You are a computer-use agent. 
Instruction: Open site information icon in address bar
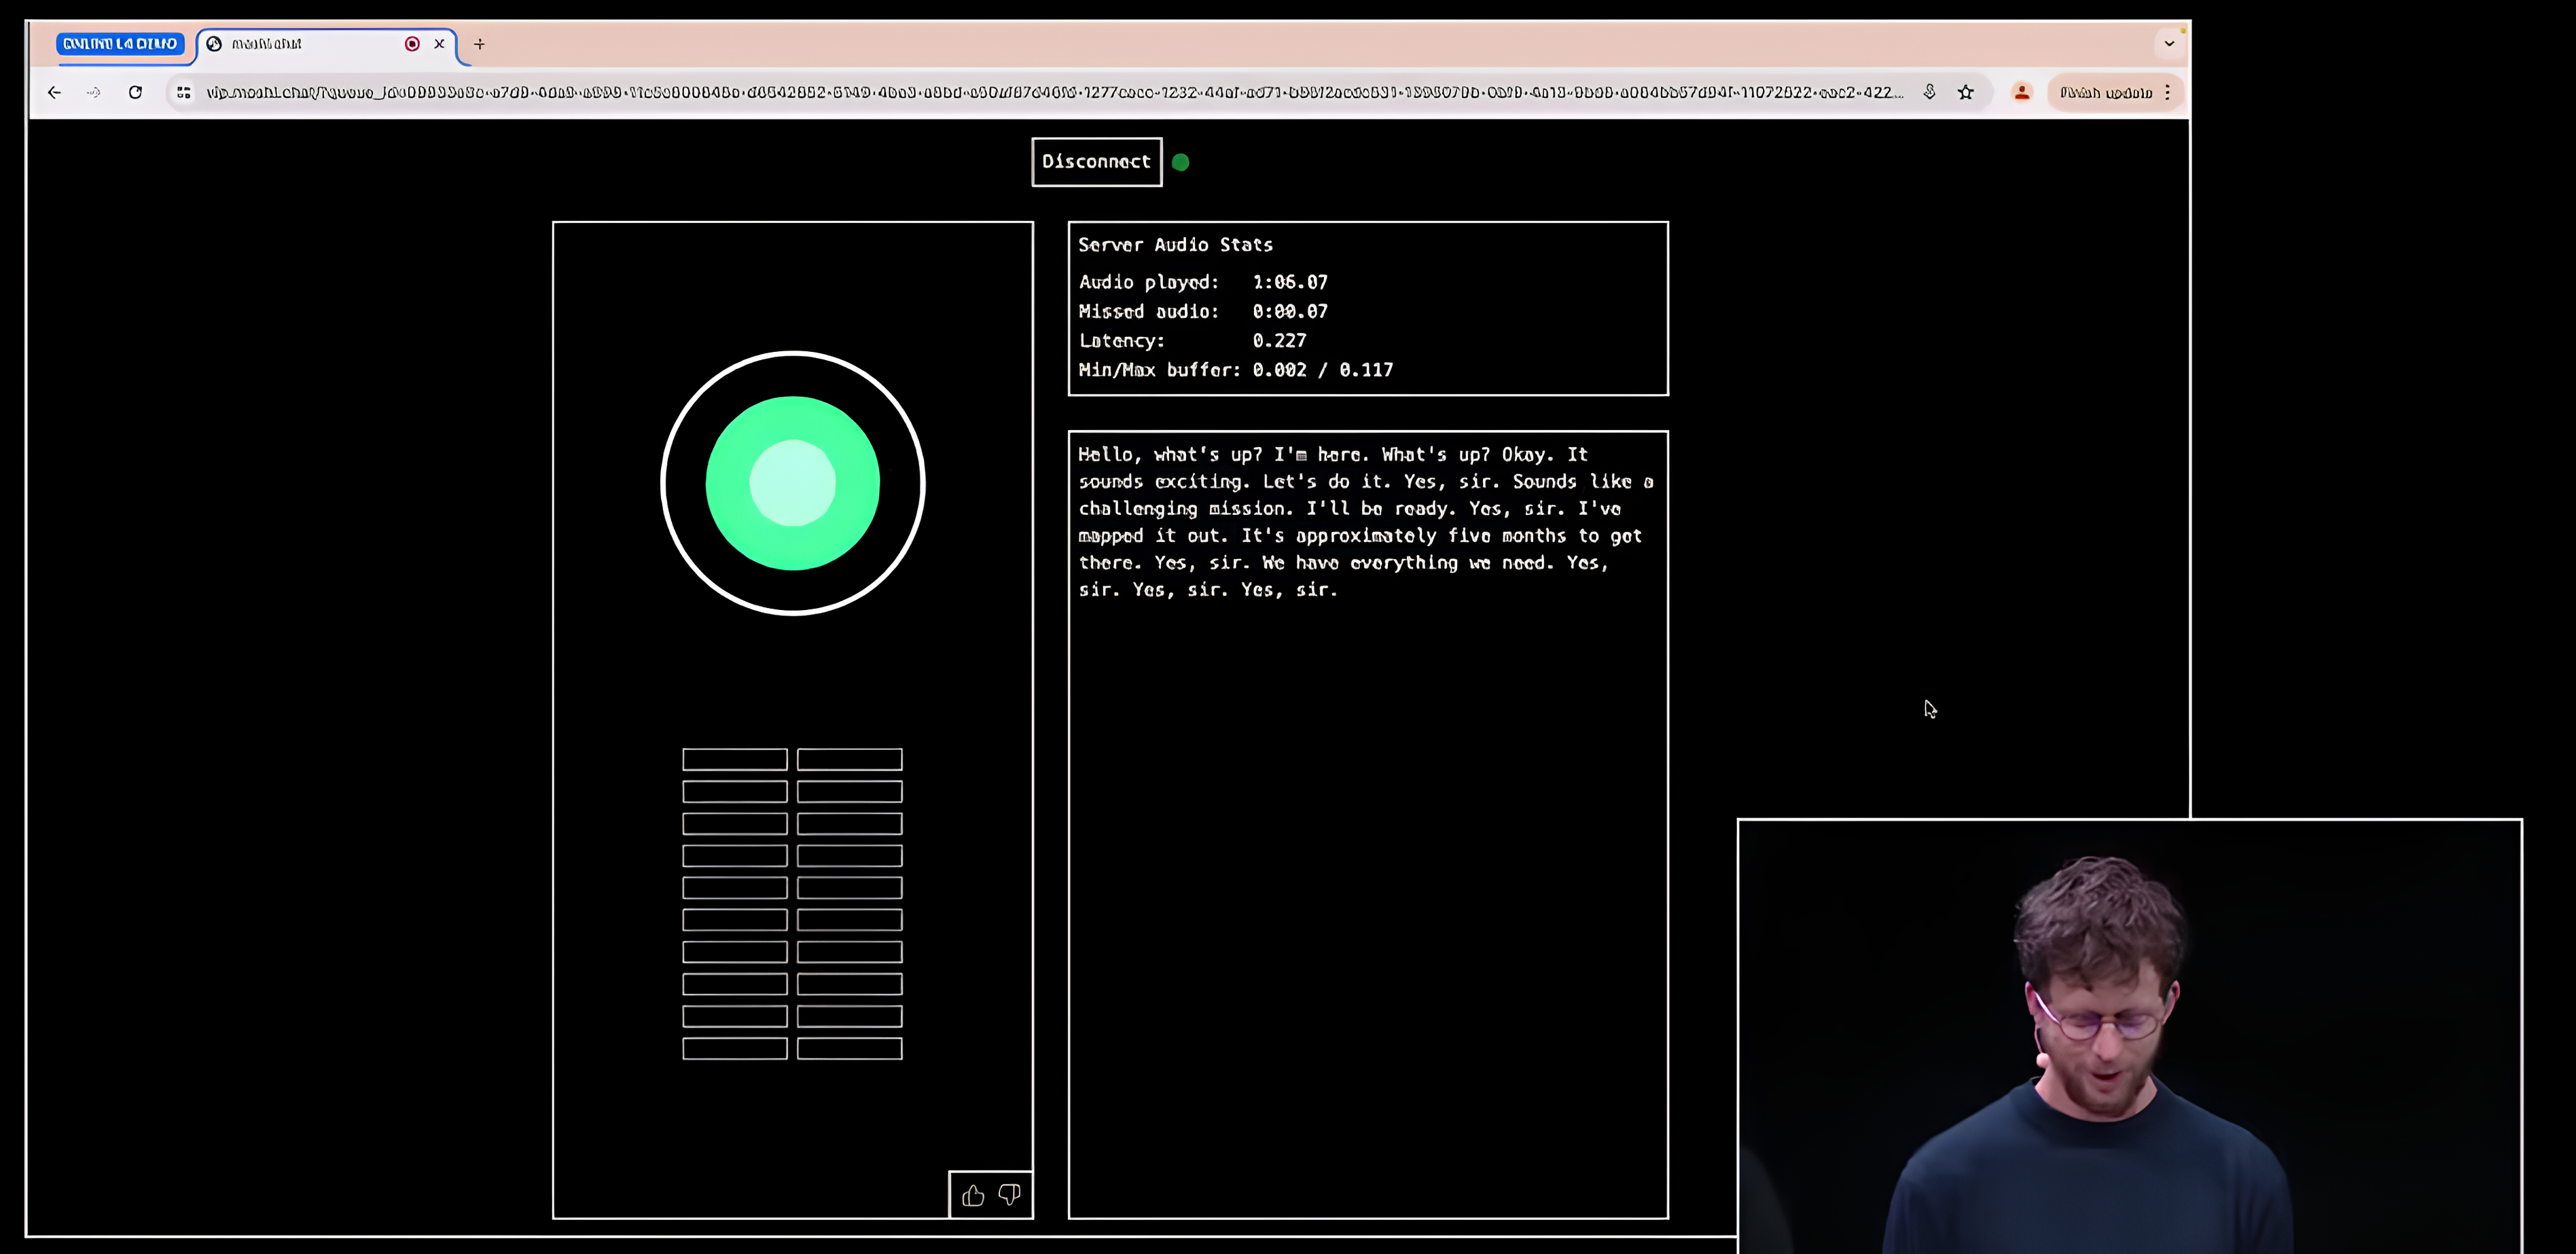184,92
